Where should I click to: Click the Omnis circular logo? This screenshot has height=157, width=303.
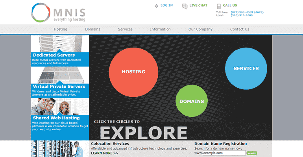tap(41, 12)
